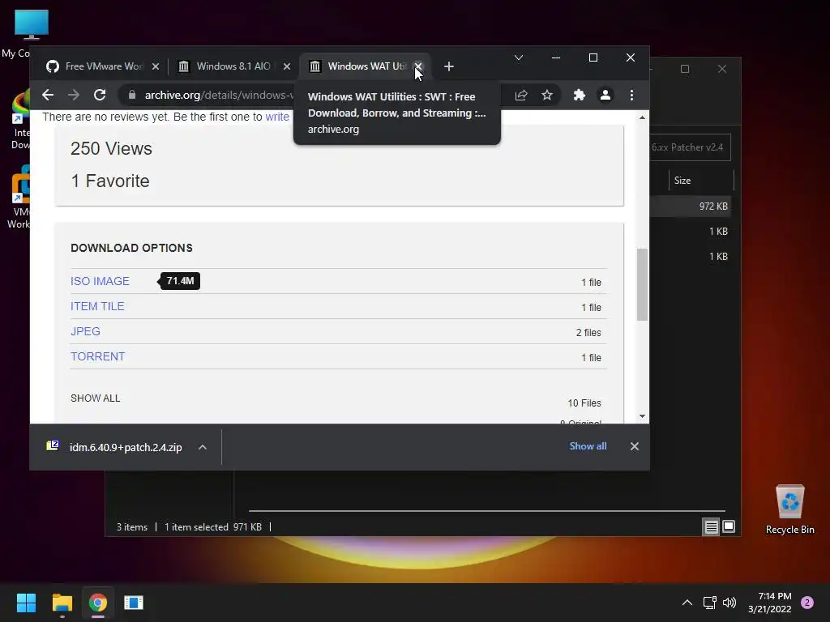Image resolution: width=830 pixels, height=622 pixels.
Task: Switch Explorer to large icons view
Action: point(729,526)
